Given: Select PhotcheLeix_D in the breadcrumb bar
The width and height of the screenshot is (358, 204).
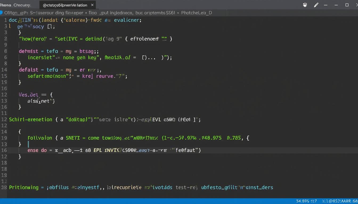Looking at the screenshot, I should point(197,12).
